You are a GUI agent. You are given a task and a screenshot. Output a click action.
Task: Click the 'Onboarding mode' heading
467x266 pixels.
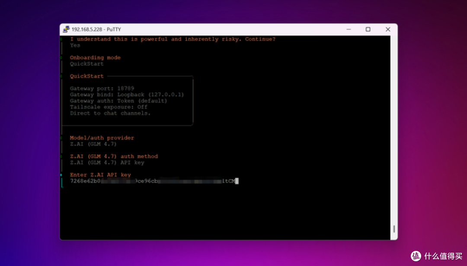(95, 57)
